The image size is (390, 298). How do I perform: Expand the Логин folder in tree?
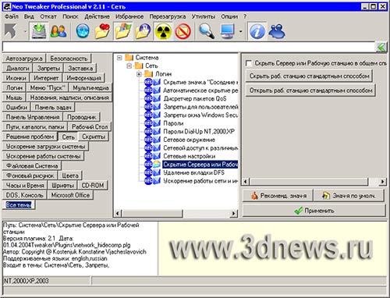(139, 74)
